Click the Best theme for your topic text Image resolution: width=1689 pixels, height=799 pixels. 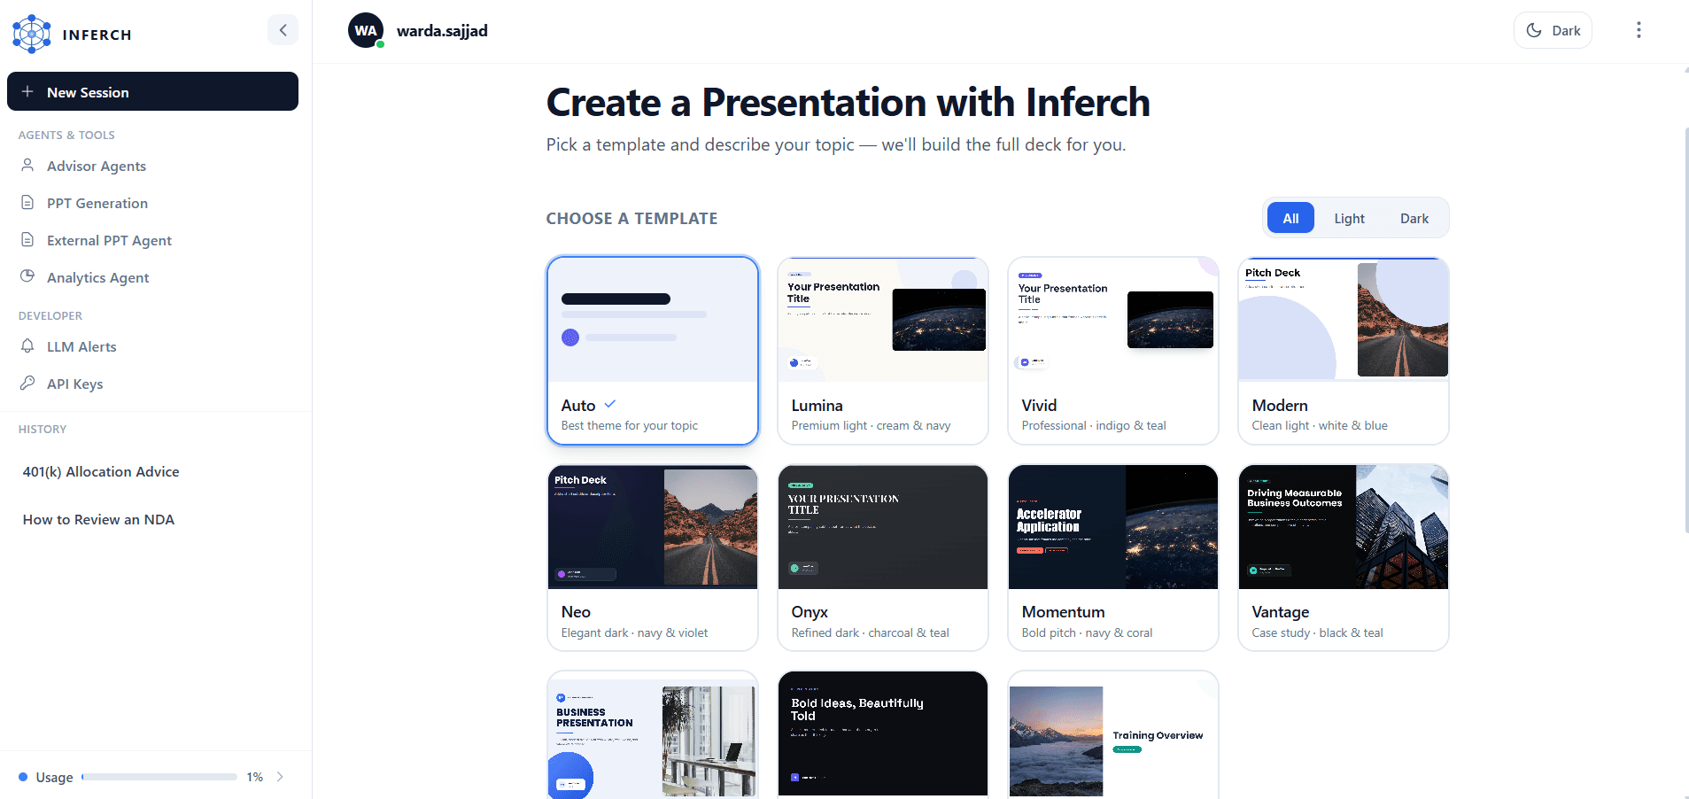click(630, 426)
